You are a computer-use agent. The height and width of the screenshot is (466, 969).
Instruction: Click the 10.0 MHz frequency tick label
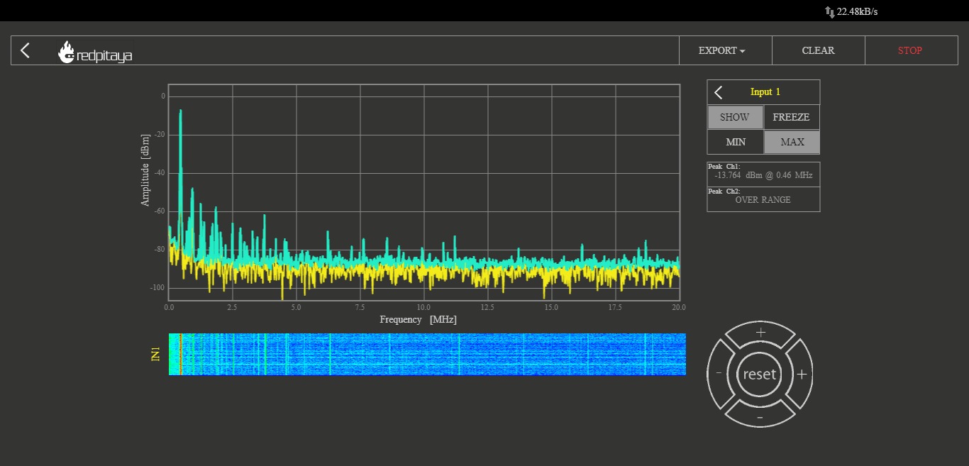423,307
